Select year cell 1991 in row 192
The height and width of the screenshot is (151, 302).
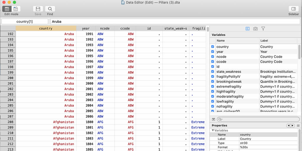coord(86,34)
